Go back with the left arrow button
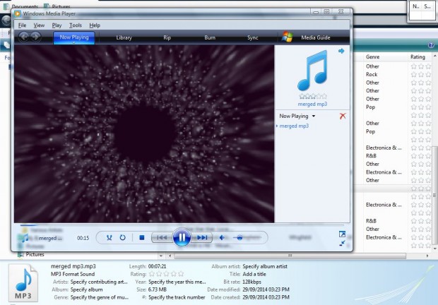The image size is (438, 305). click(24, 37)
